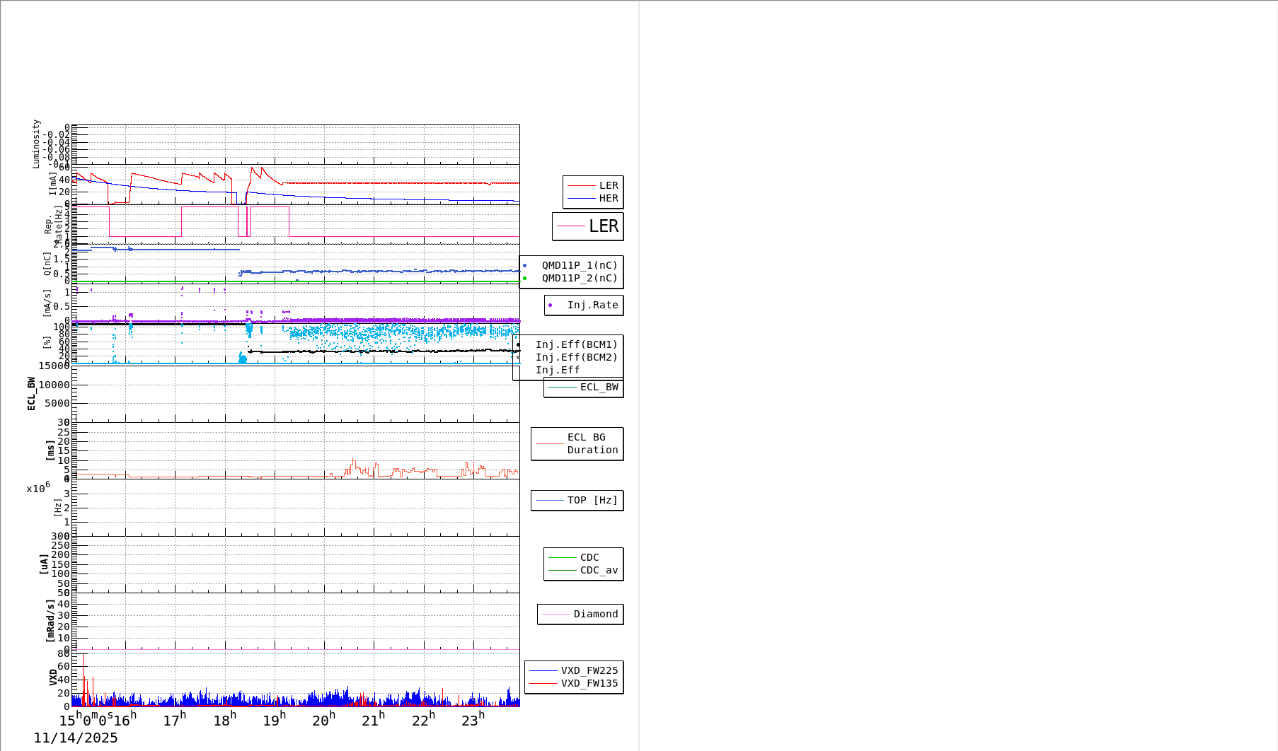Click the Inj.Eff(BCM2) legend label
Viewport: 1278px width, 751px height.
tap(576, 357)
